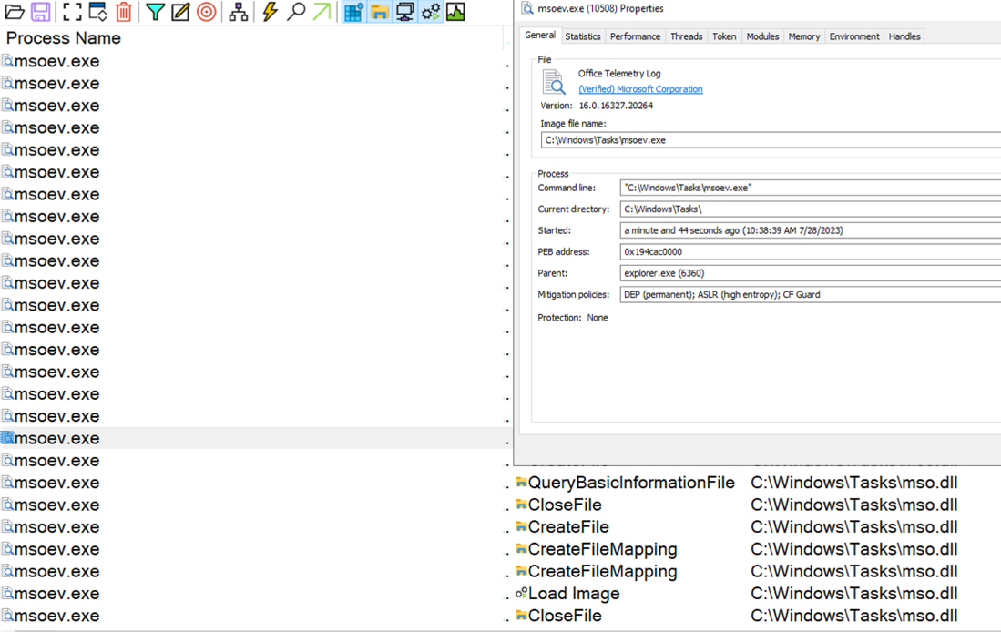Click the Open folder toolbar icon

[15, 12]
